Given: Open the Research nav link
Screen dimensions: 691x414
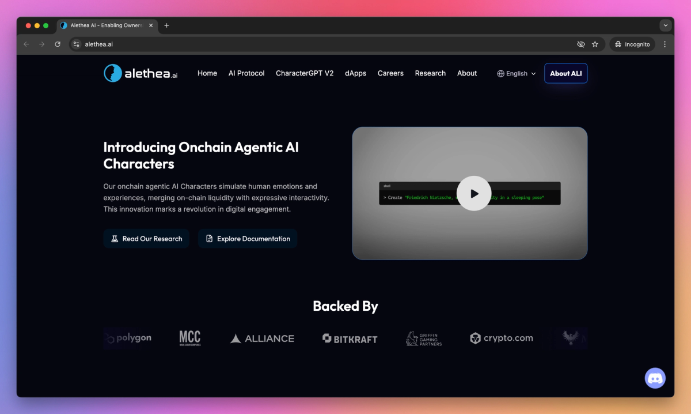Looking at the screenshot, I should (x=430, y=73).
